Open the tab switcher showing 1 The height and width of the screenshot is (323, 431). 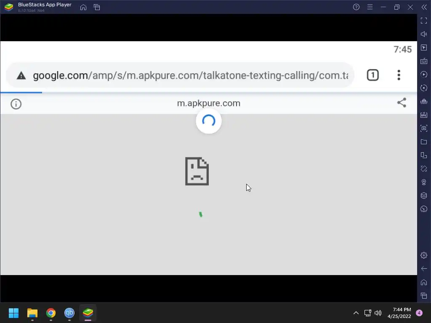[373, 75]
